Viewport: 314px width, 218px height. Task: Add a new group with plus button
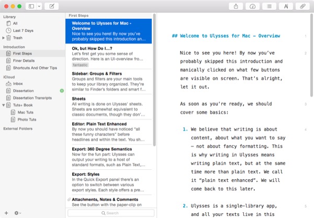tap(6, 213)
